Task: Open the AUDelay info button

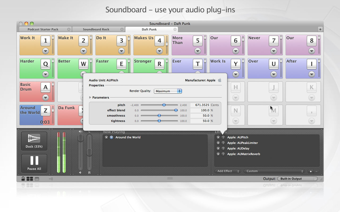Action: (x=223, y=148)
